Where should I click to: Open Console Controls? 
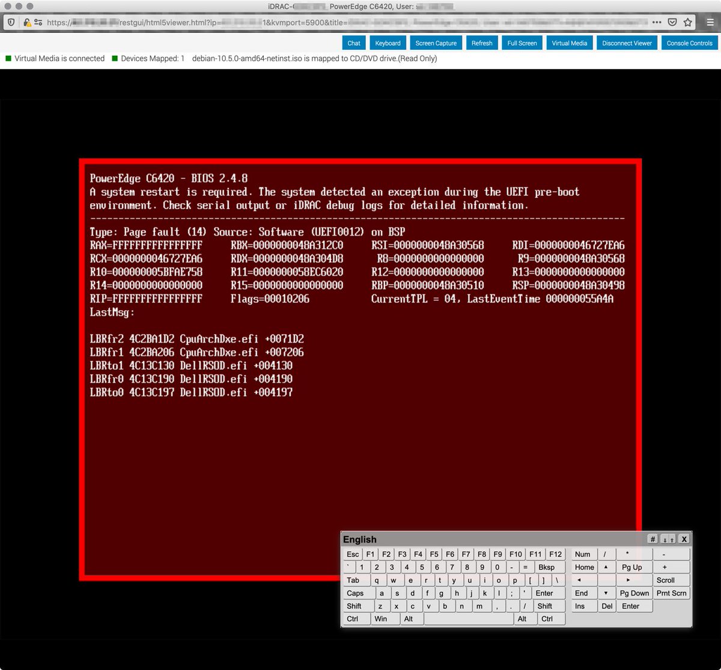coord(689,43)
